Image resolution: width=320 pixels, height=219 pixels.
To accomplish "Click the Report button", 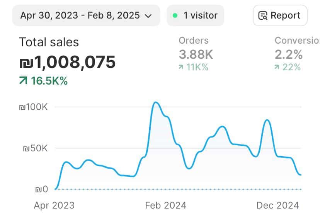I will tap(280, 16).
